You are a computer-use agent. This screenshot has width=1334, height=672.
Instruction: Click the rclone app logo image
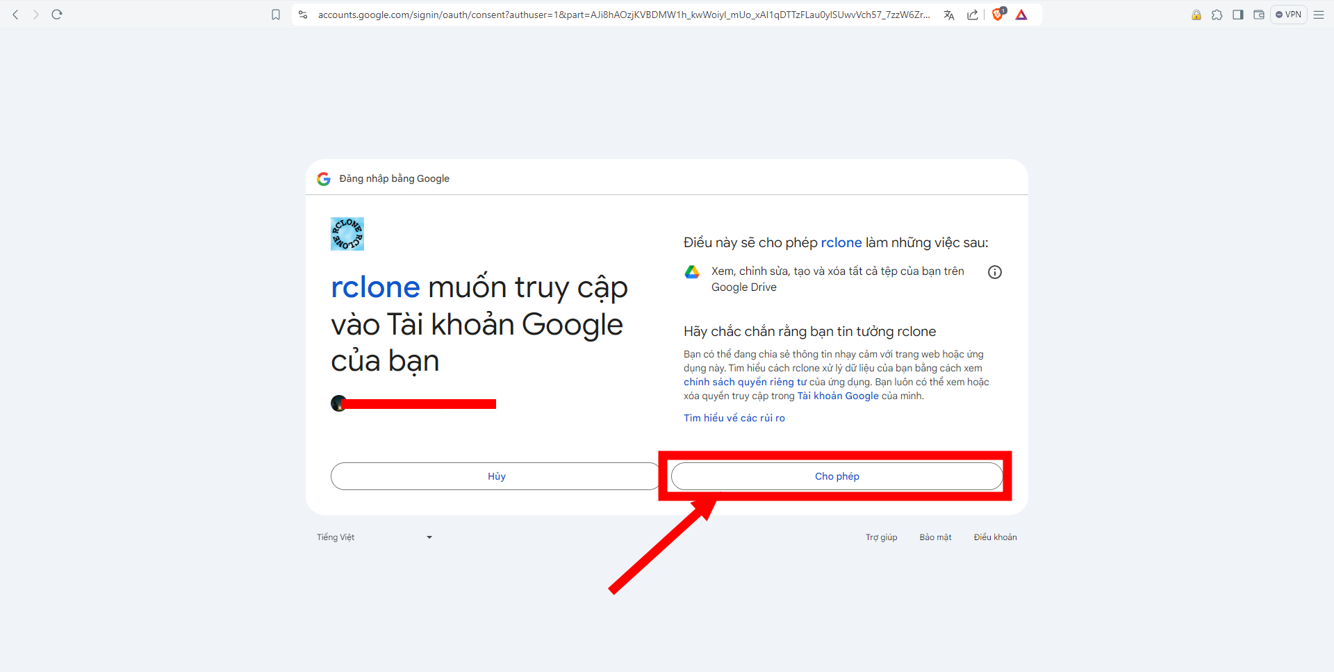(347, 234)
